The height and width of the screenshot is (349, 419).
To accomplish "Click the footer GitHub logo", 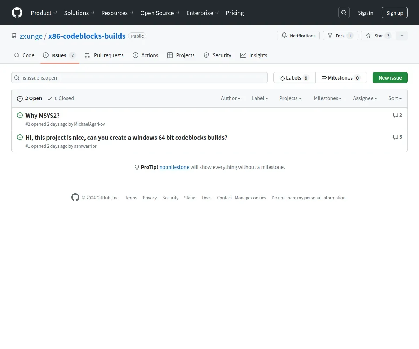I will point(75,198).
